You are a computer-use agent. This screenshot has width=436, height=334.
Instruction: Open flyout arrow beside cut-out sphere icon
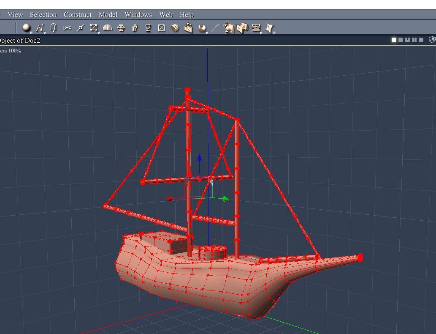[x=207, y=33]
